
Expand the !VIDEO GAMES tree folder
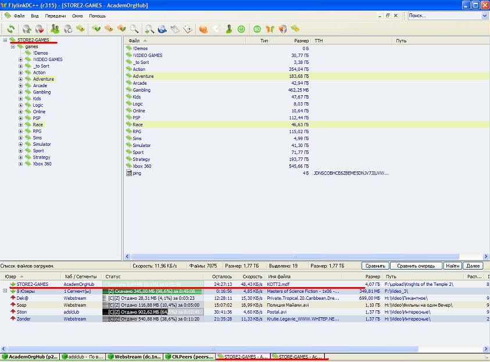[x=20, y=59]
